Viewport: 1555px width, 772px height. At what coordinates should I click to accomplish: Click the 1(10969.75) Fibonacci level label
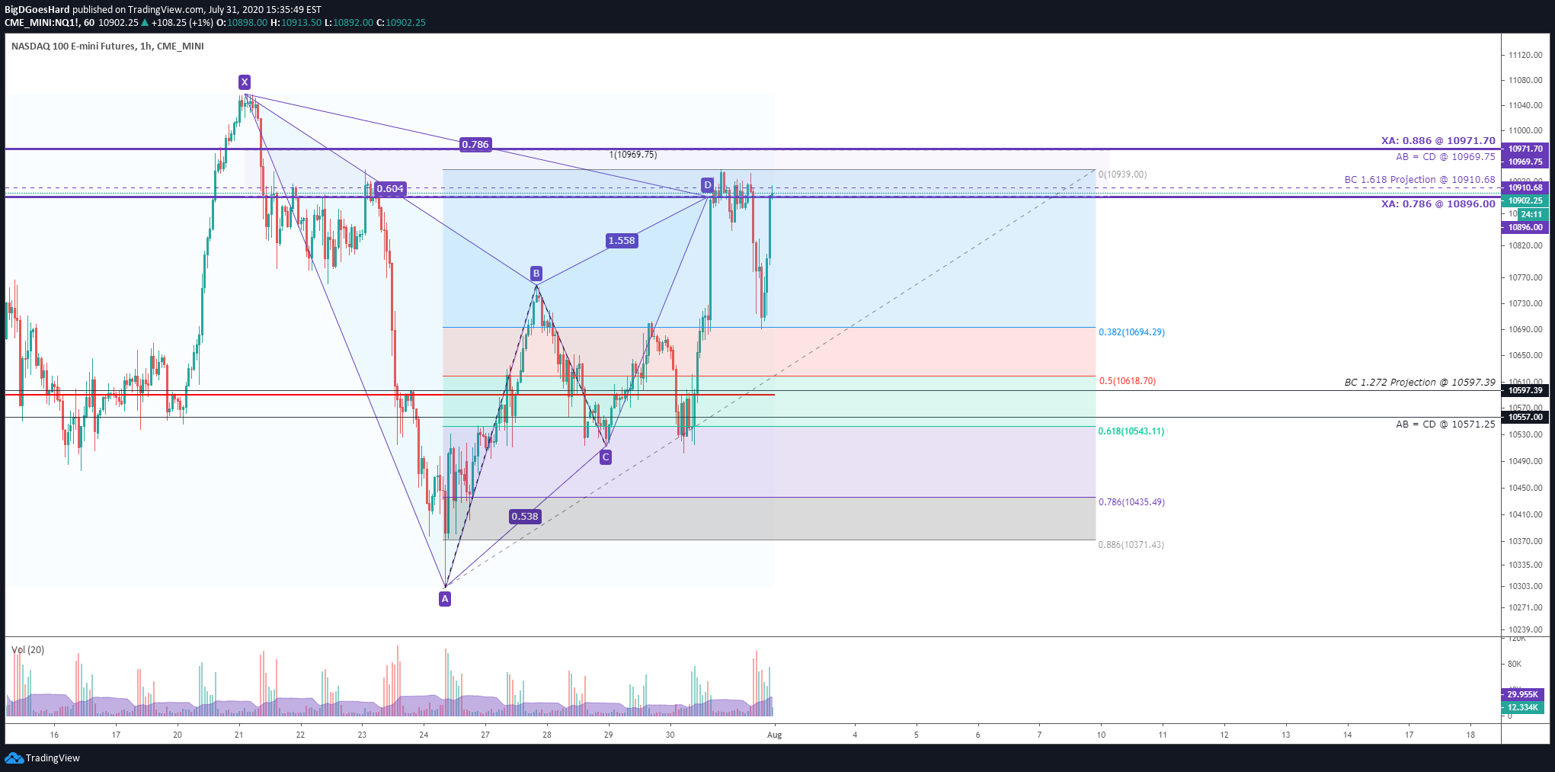tap(633, 155)
